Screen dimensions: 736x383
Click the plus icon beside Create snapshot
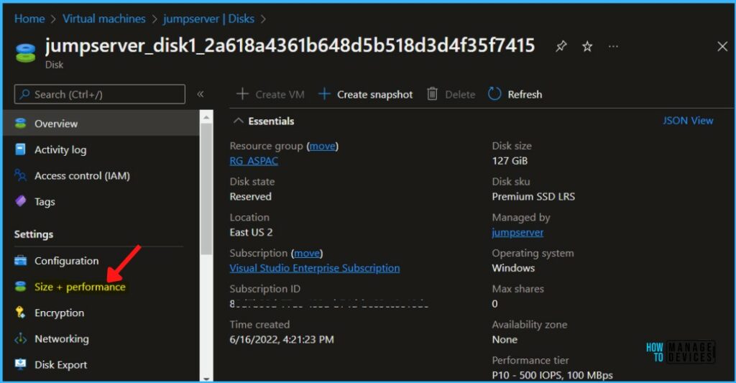coord(324,94)
